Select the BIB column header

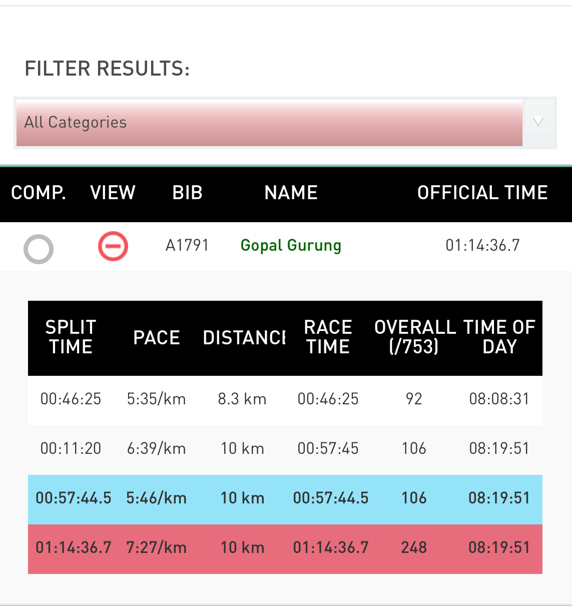point(187,193)
